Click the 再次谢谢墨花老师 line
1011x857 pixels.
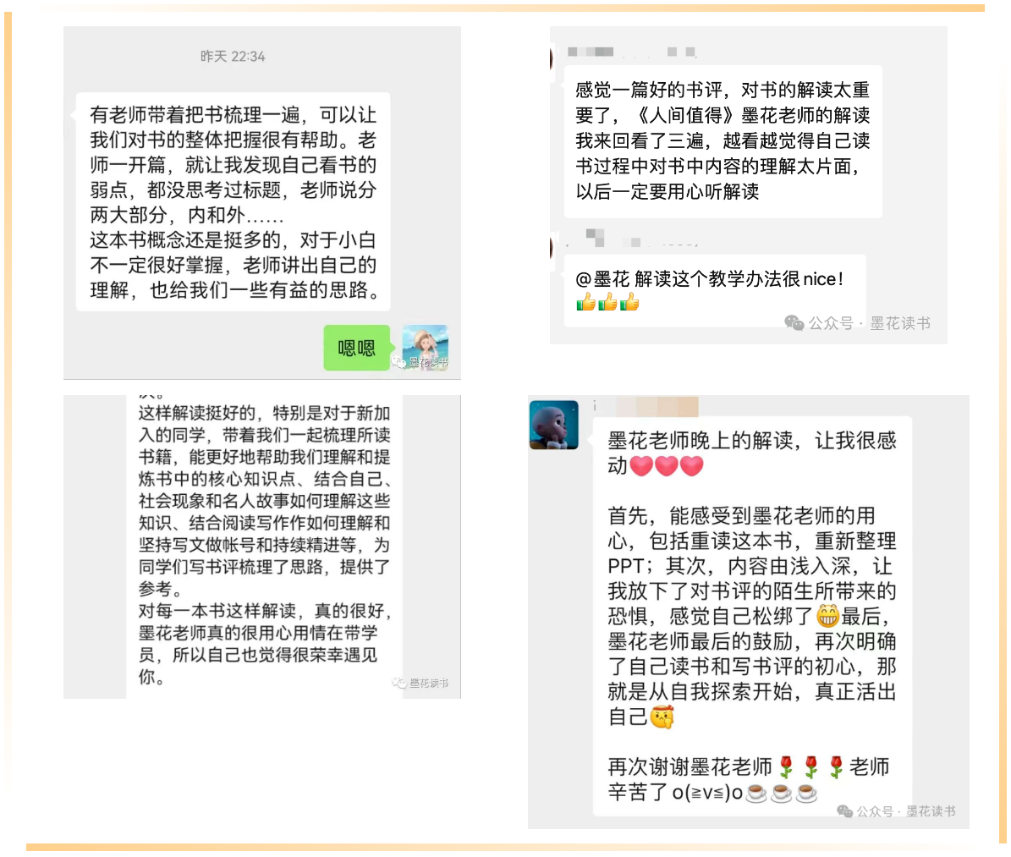click(x=690, y=766)
